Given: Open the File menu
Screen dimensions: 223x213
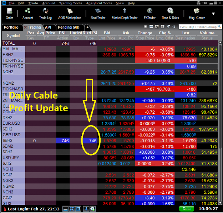Looking at the screenshot, I should [11, 3].
